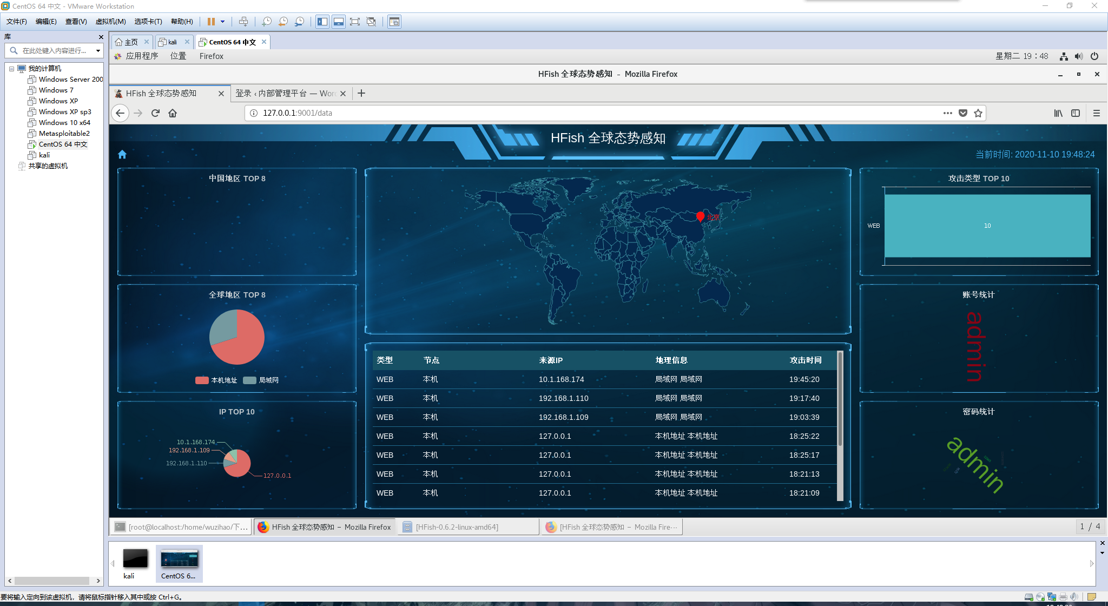1108x606 pixels.
Task: Click the VMware pause virtual machine icon
Action: tap(211, 22)
